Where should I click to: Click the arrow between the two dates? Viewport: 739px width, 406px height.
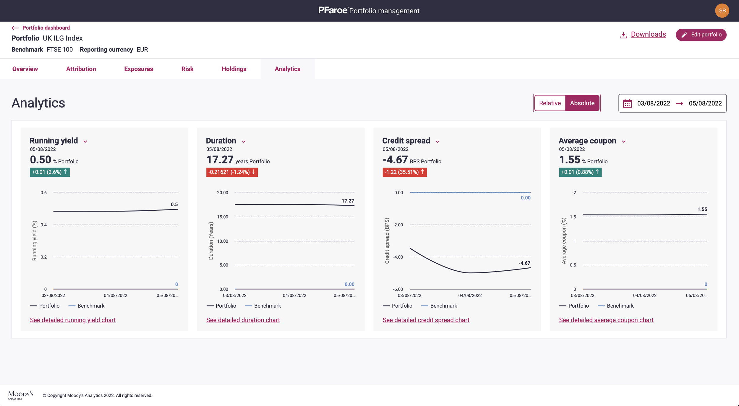coord(680,103)
